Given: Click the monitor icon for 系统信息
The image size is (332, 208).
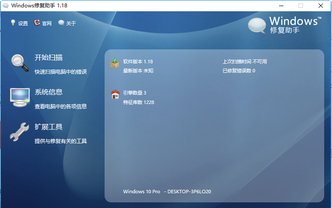Looking at the screenshot, I should pyautogui.click(x=20, y=97).
